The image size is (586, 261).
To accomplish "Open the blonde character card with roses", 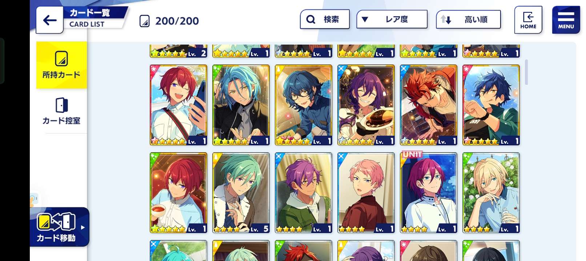I will click(x=491, y=193).
